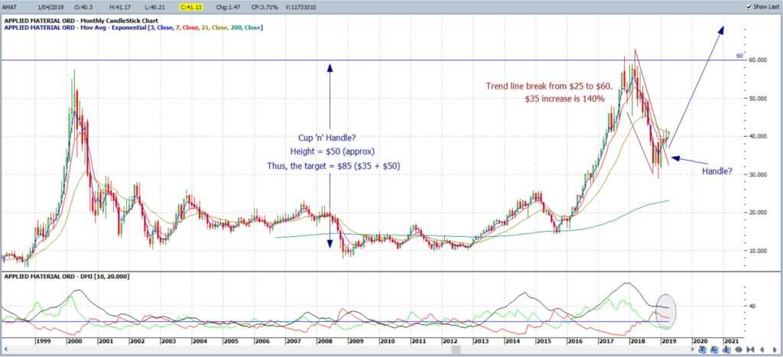Click the middle blue chart tool icon
The width and height of the screenshot is (783, 357).
point(714,349)
